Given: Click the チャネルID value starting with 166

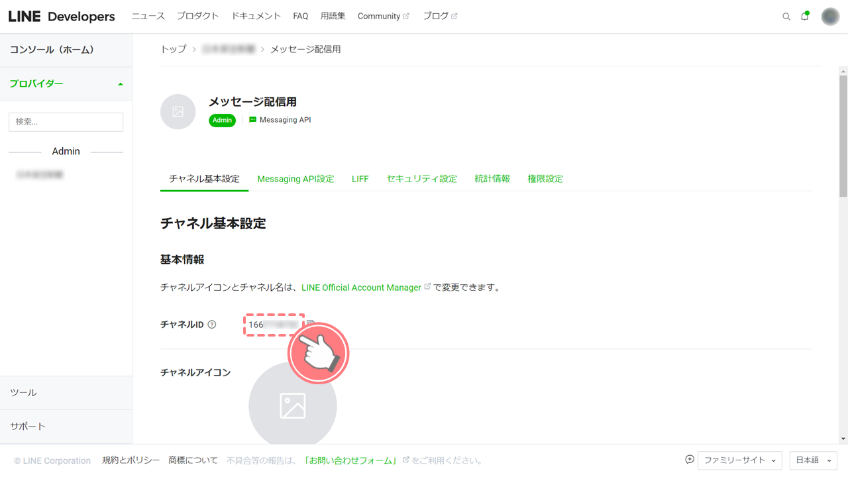Looking at the screenshot, I should [274, 325].
